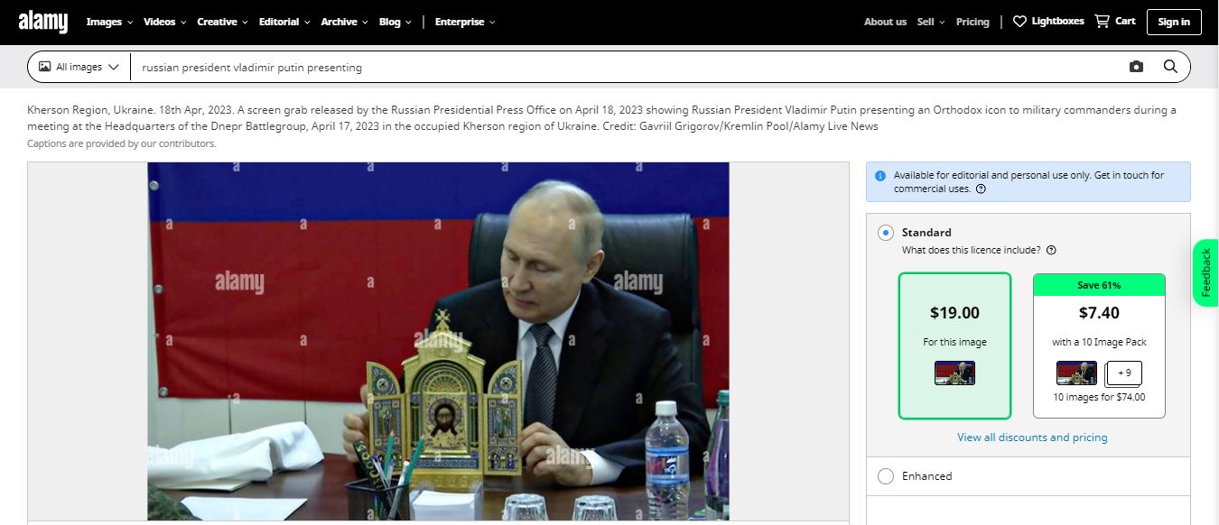
Task: Expand the Images menu
Action: tap(109, 22)
